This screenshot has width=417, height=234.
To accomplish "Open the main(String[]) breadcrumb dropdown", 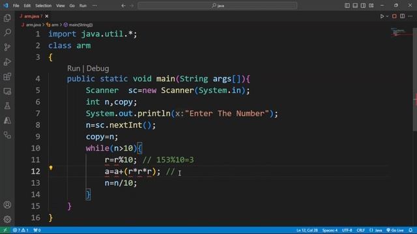I will pyautogui.click(x=78, y=25).
